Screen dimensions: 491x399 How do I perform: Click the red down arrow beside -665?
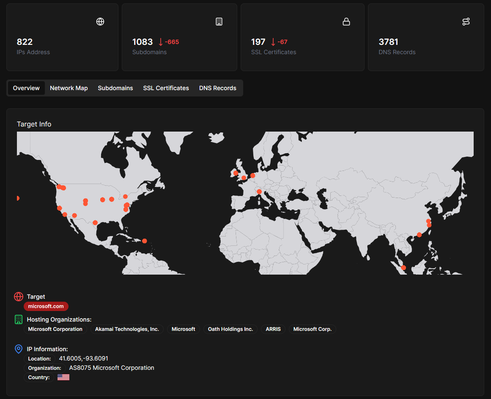[161, 42]
